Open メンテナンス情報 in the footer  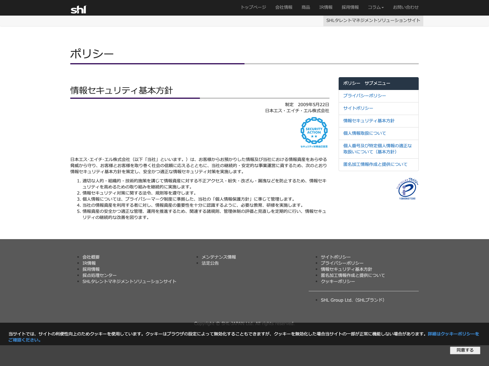(x=219, y=257)
